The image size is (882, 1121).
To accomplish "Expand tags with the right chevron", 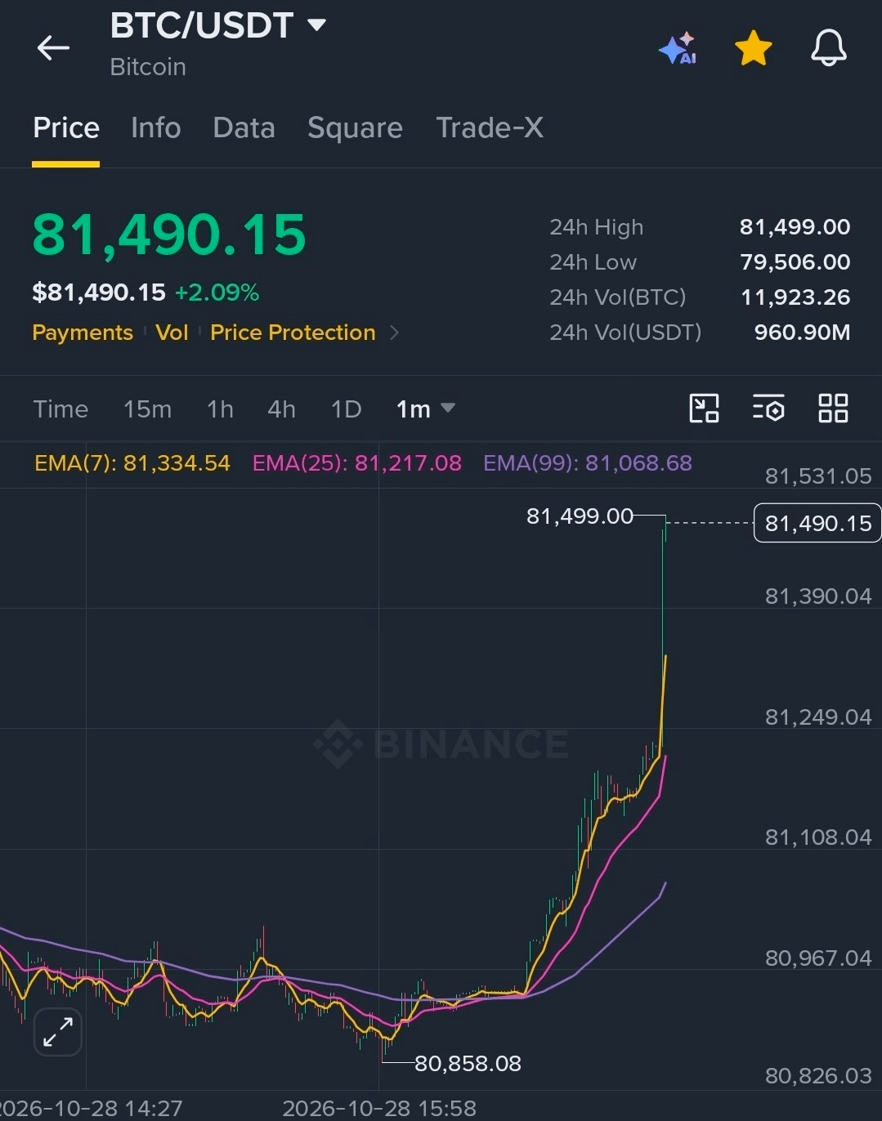I will pos(395,333).
